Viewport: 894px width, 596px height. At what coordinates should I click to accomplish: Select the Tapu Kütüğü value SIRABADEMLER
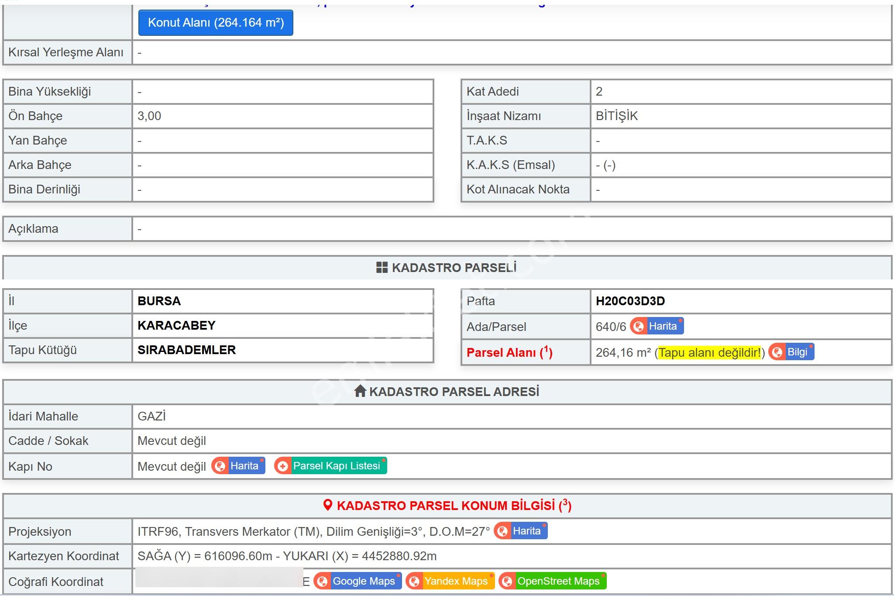(x=186, y=350)
